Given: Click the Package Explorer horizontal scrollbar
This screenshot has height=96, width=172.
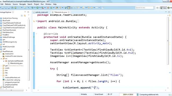Looking at the screenshot, I should click(x=12, y=90).
